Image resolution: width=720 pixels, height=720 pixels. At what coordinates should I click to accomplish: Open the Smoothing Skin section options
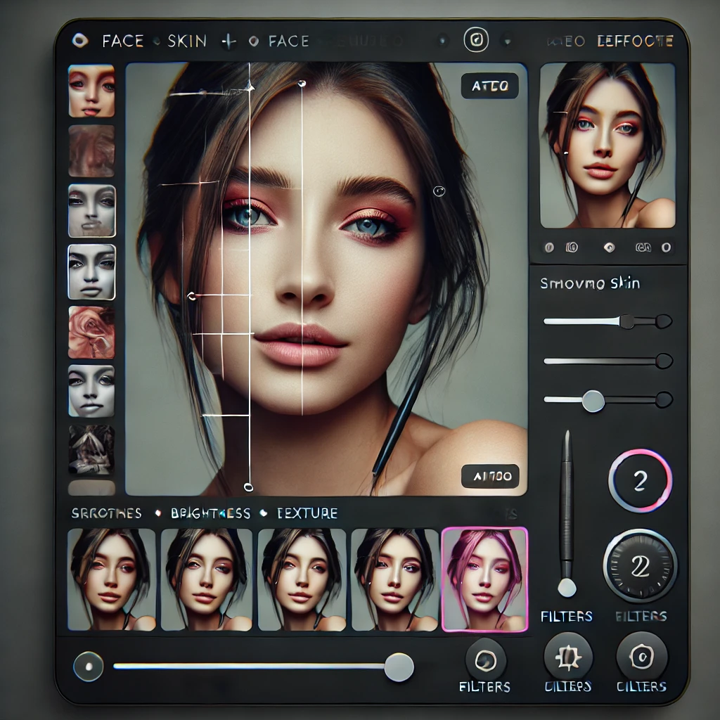591,283
